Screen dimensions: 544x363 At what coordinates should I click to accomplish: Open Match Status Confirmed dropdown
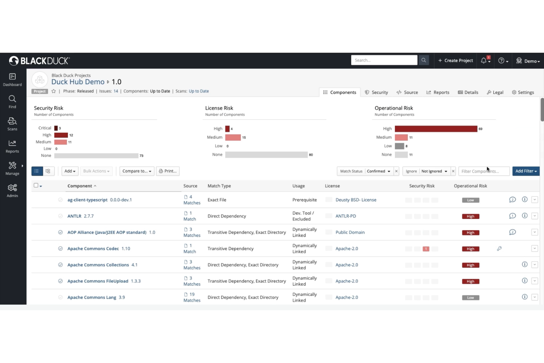(378, 171)
